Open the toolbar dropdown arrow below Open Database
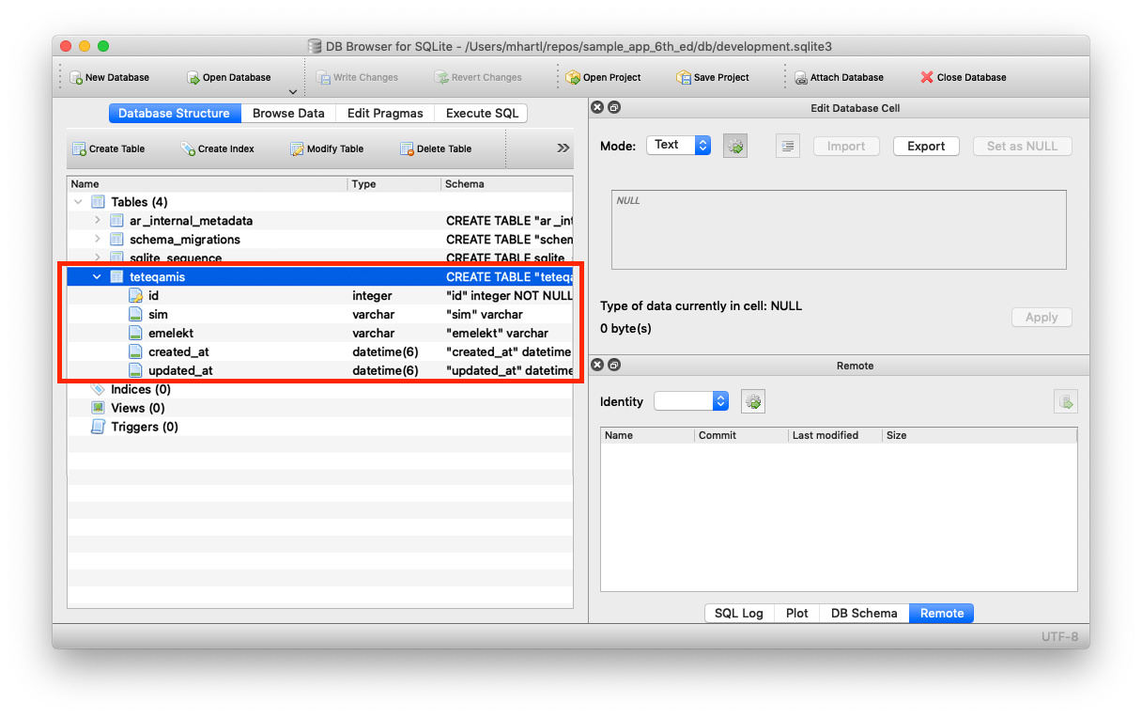 point(293,92)
